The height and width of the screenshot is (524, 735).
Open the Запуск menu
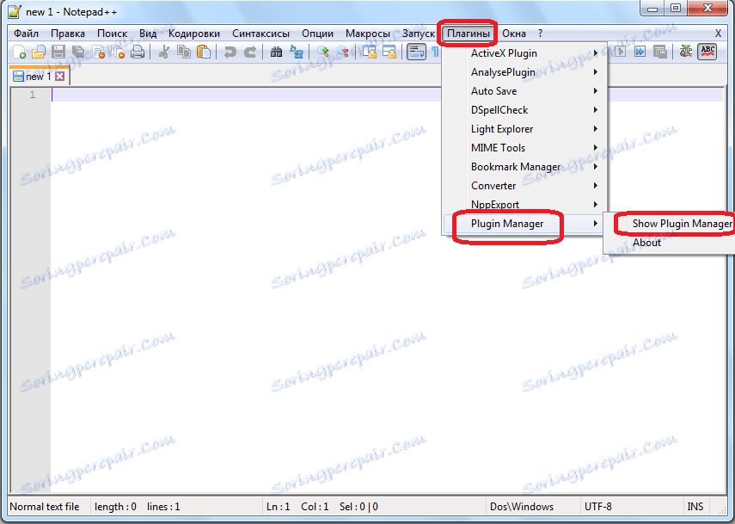point(419,34)
